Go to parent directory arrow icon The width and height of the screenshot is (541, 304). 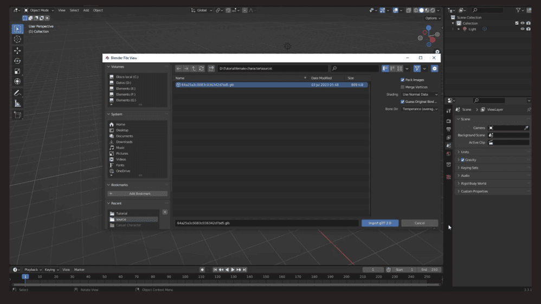[x=194, y=69]
